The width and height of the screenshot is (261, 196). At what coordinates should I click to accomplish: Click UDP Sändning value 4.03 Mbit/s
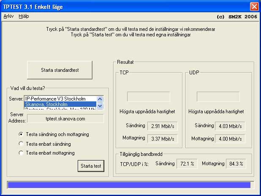230,126
